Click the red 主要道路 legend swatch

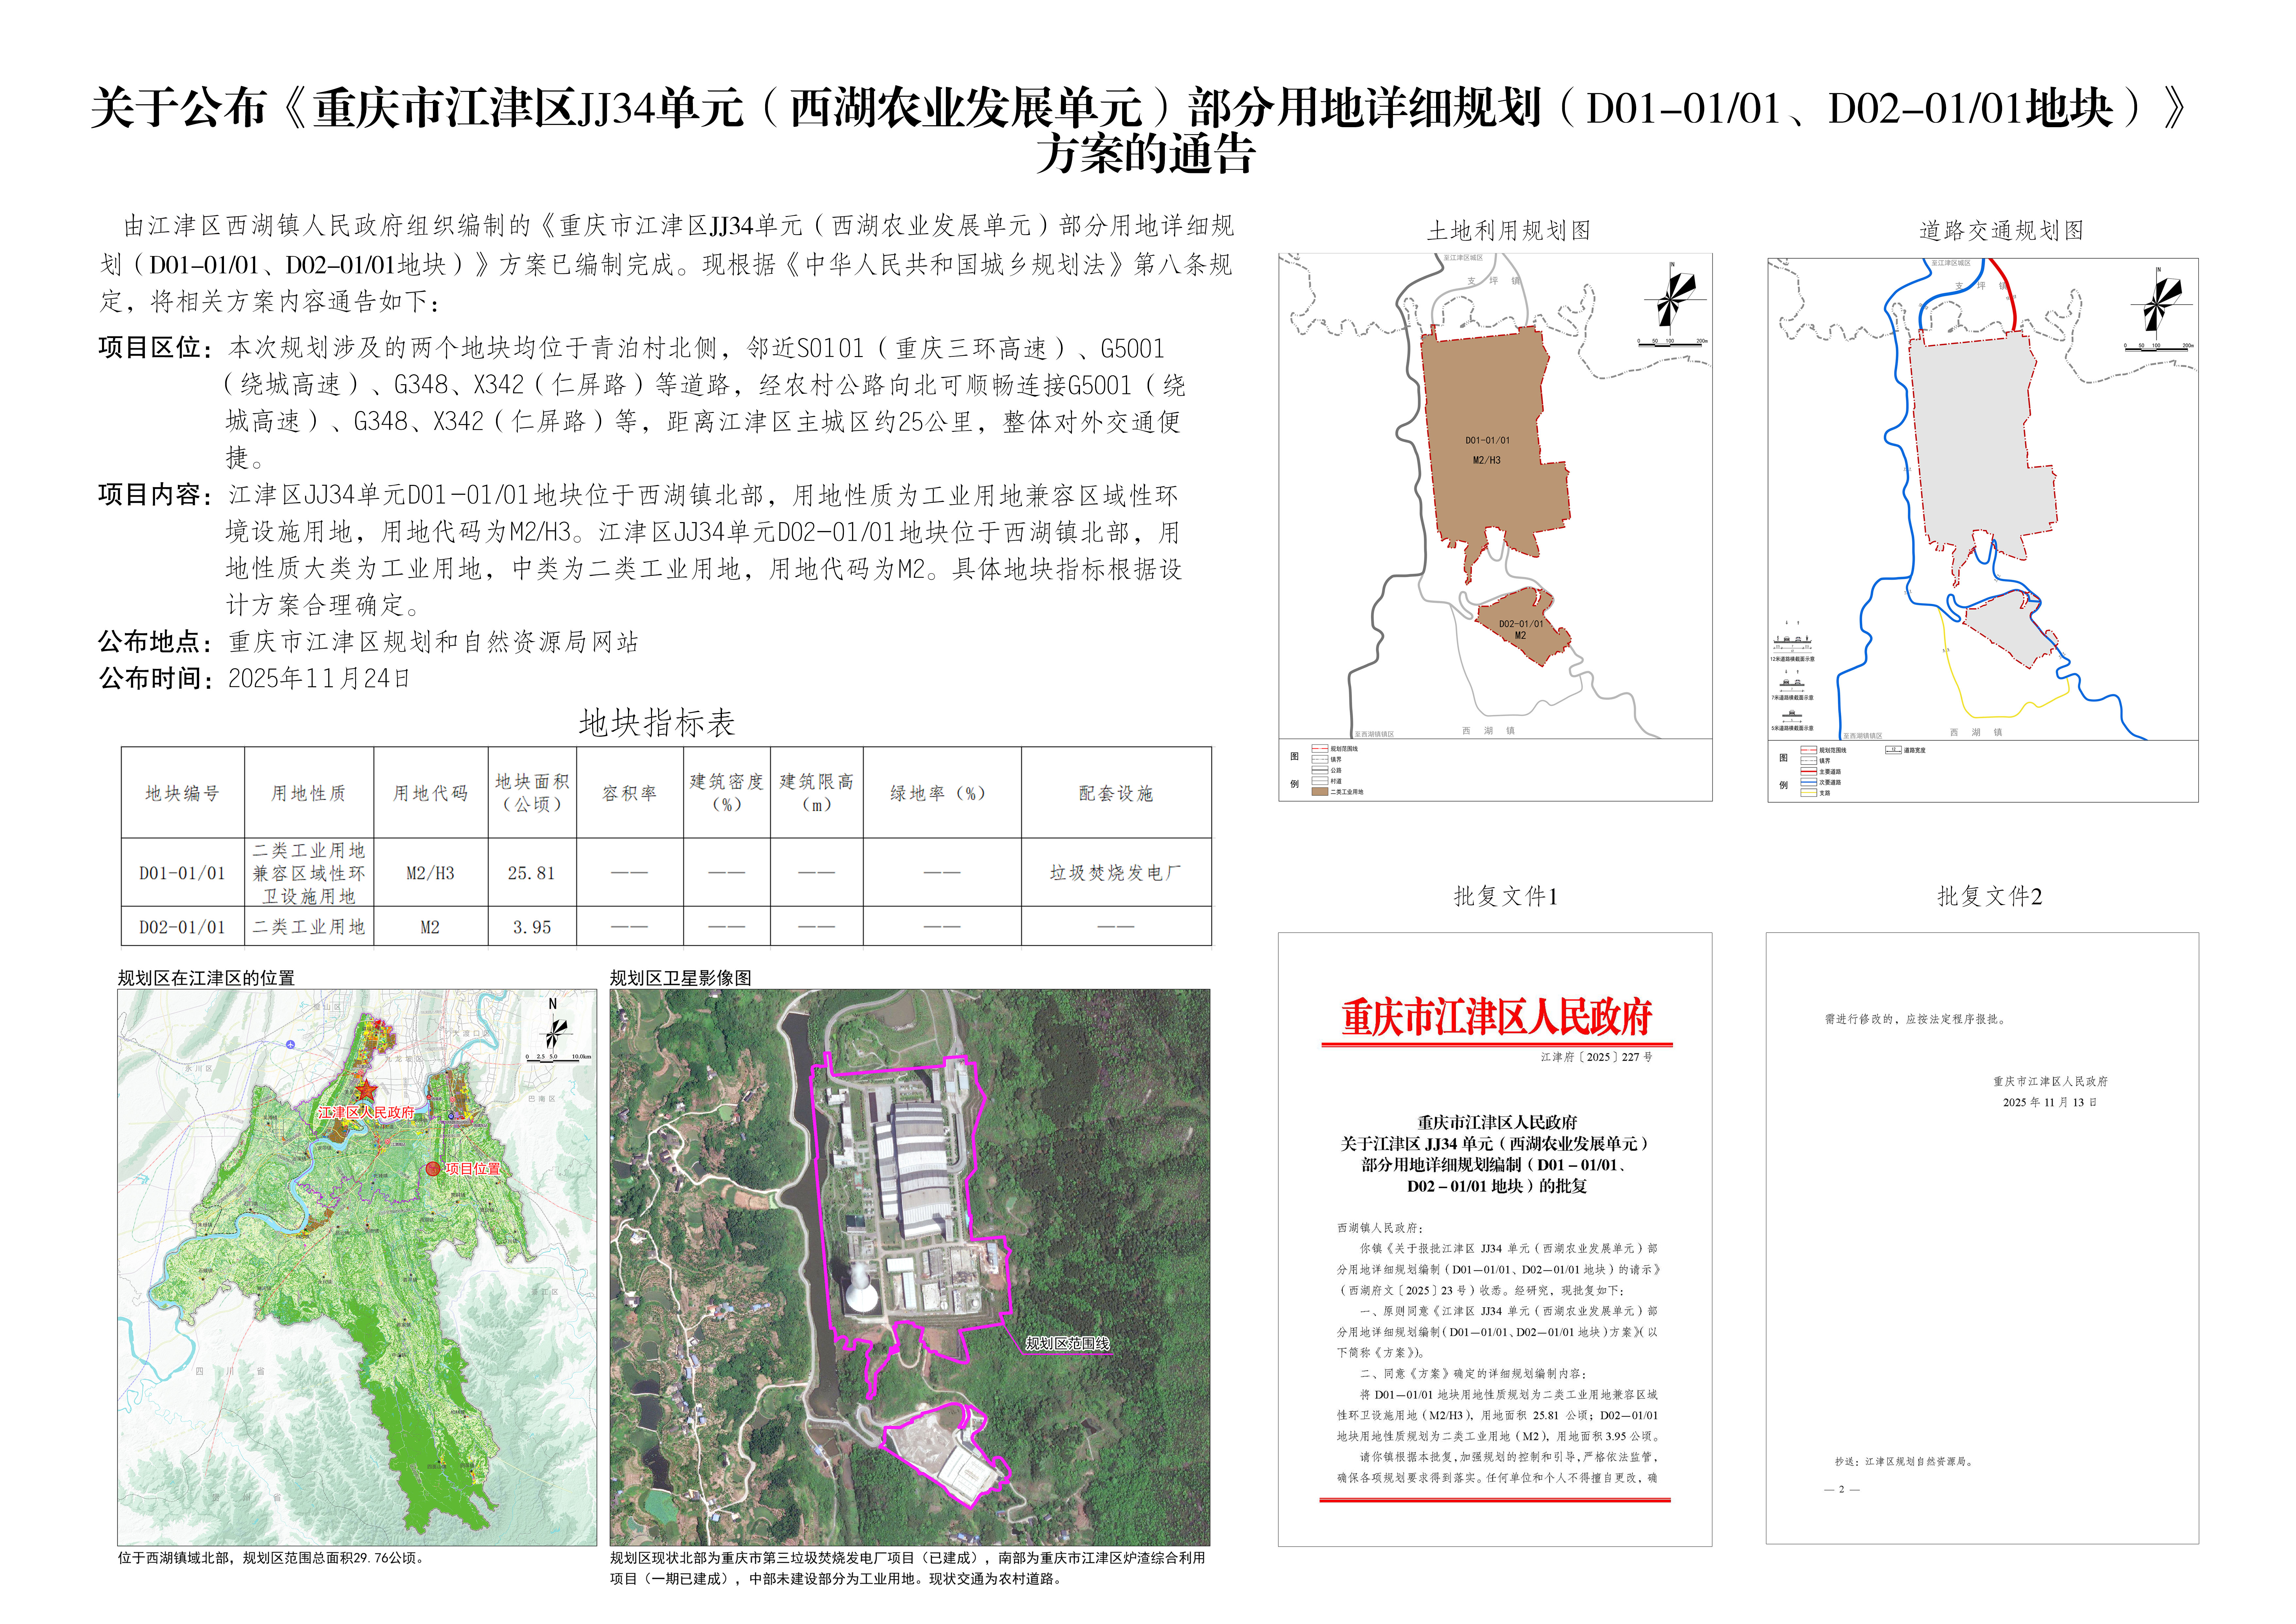coord(1809,771)
